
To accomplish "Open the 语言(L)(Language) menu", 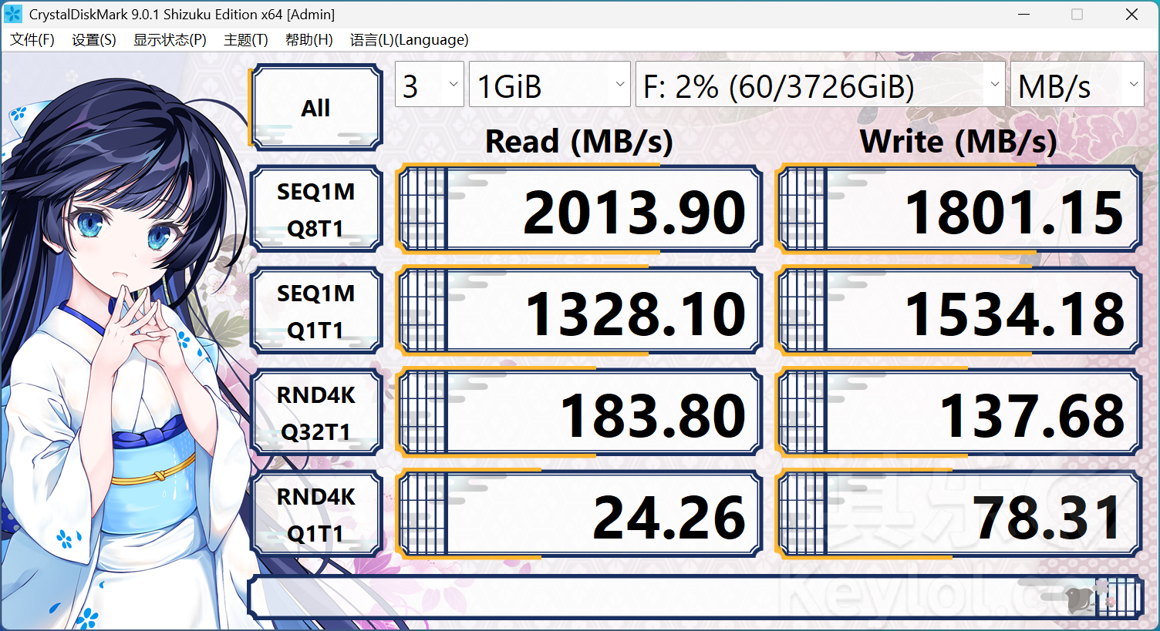I will pyautogui.click(x=410, y=40).
